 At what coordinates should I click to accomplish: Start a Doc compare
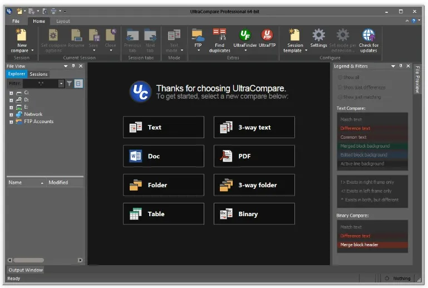(164, 156)
